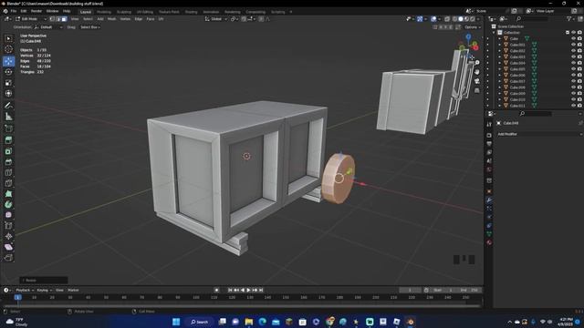The image size is (584, 328).
Task: Open the Modifiers wrench properties tab
Action: [489, 200]
